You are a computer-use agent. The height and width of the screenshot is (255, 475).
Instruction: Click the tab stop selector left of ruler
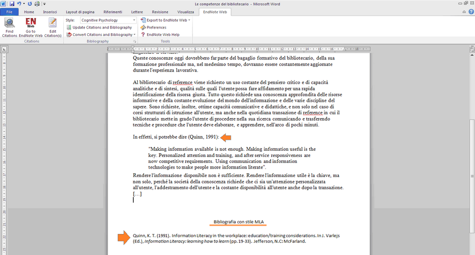pos(4,50)
